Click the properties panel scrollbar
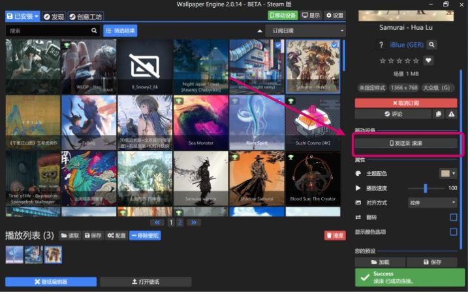Image resolution: width=470 pixels, height=293 pixels. tap(461, 160)
